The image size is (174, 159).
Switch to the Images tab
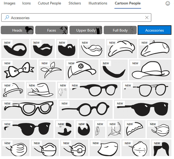[10, 3]
